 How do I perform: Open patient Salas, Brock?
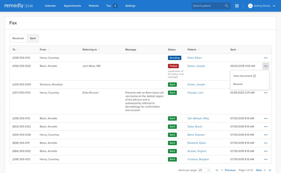(x=195, y=127)
